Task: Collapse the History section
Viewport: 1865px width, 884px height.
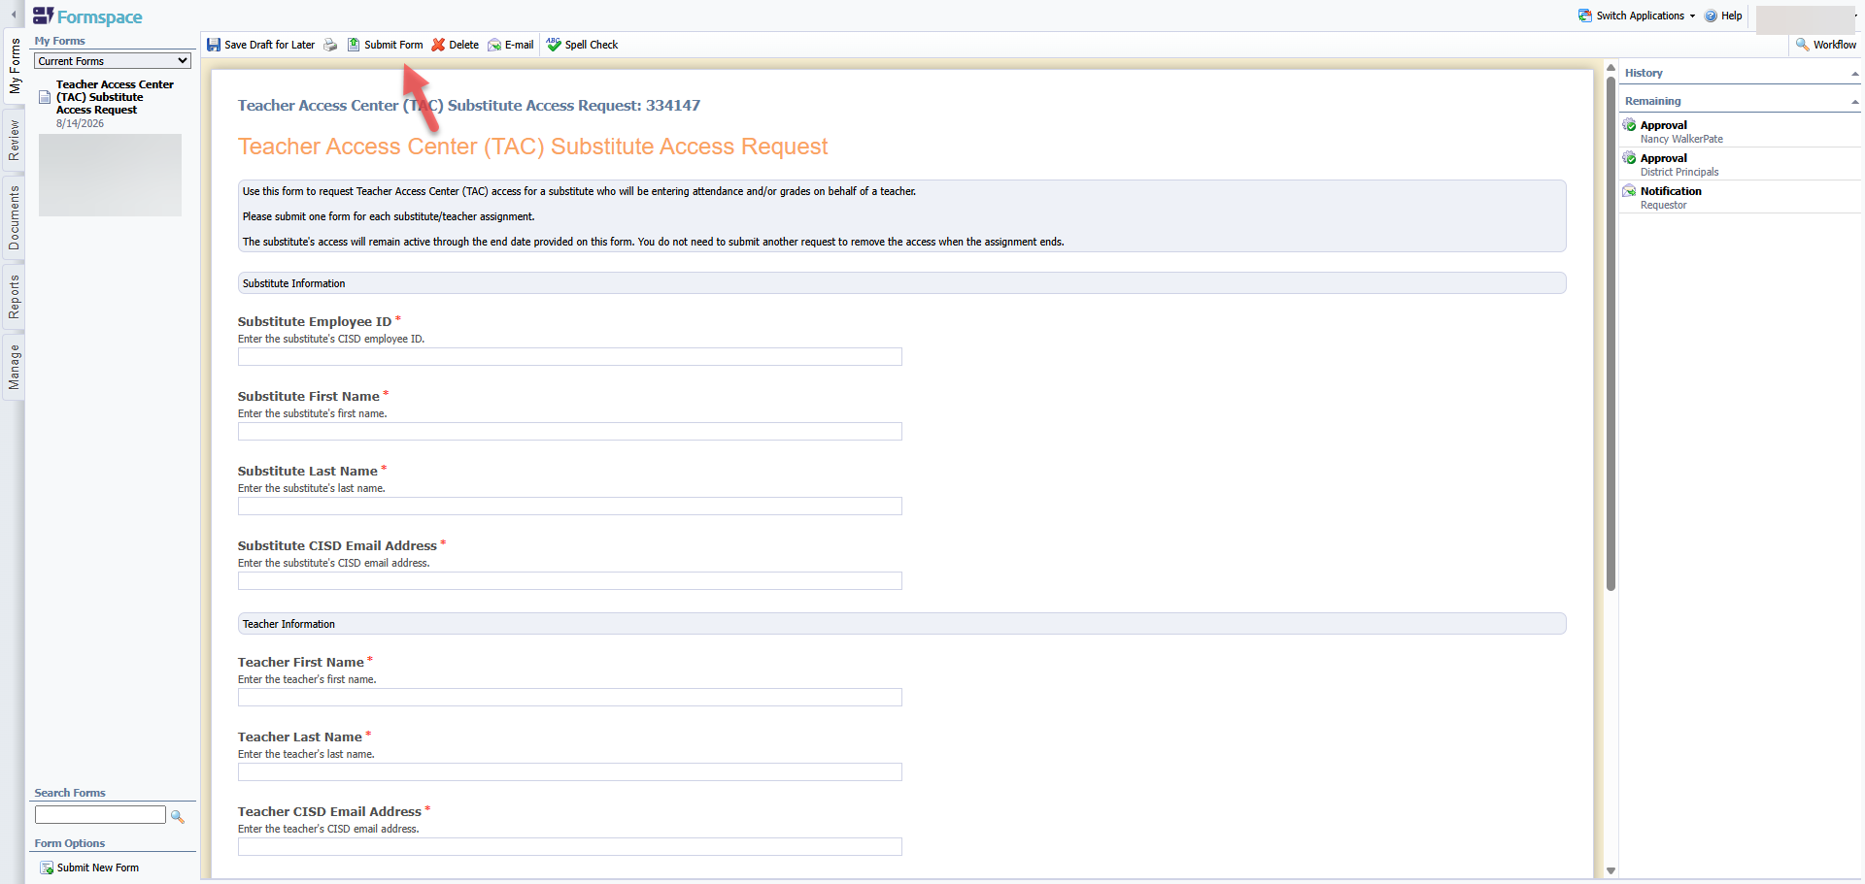Action: click(1854, 74)
